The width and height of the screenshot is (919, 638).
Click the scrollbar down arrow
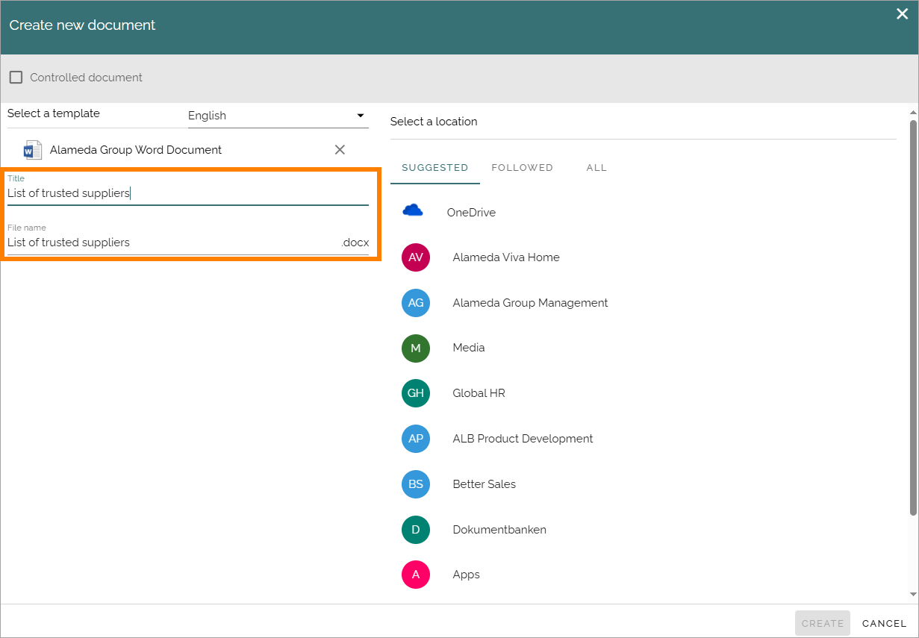(x=913, y=595)
